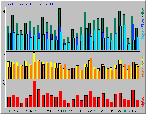Click the dark blue Files bar for day 30
Viewport: 146px width, 114px height.
133,32
